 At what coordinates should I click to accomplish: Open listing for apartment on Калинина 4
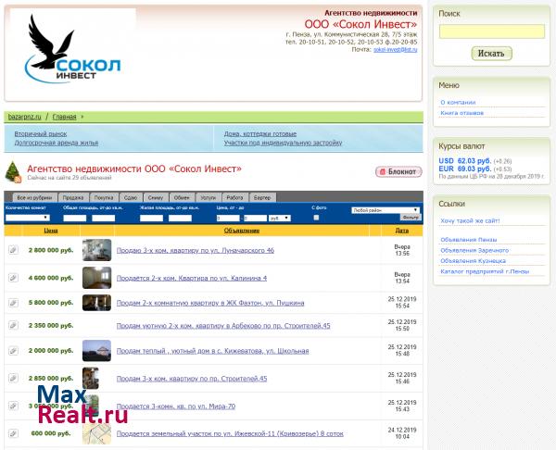point(192,278)
